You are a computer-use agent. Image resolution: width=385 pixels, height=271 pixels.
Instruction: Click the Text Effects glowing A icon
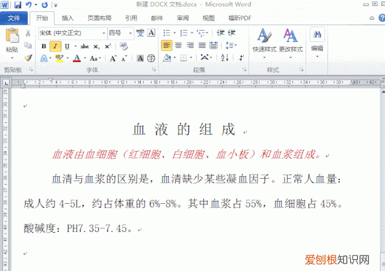44,58
